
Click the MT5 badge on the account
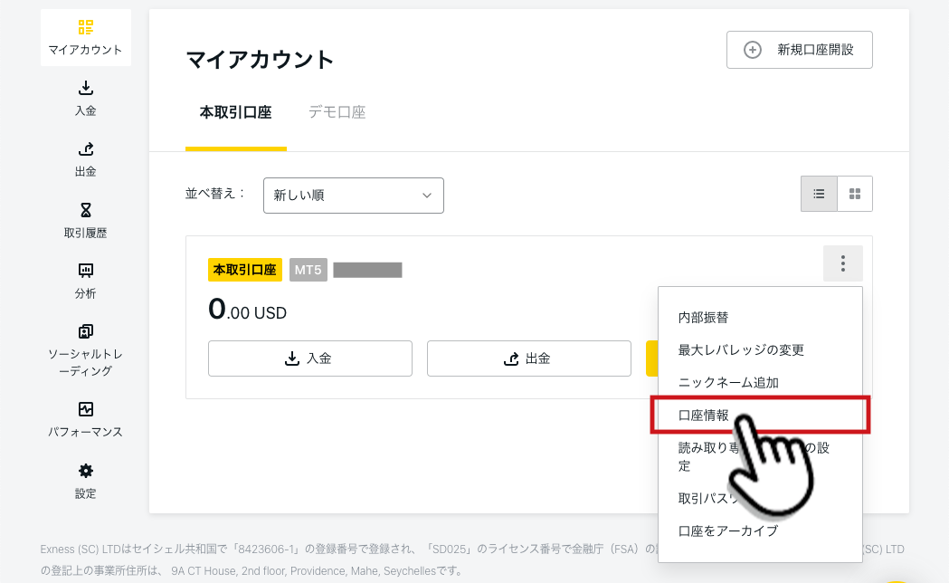tap(308, 270)
